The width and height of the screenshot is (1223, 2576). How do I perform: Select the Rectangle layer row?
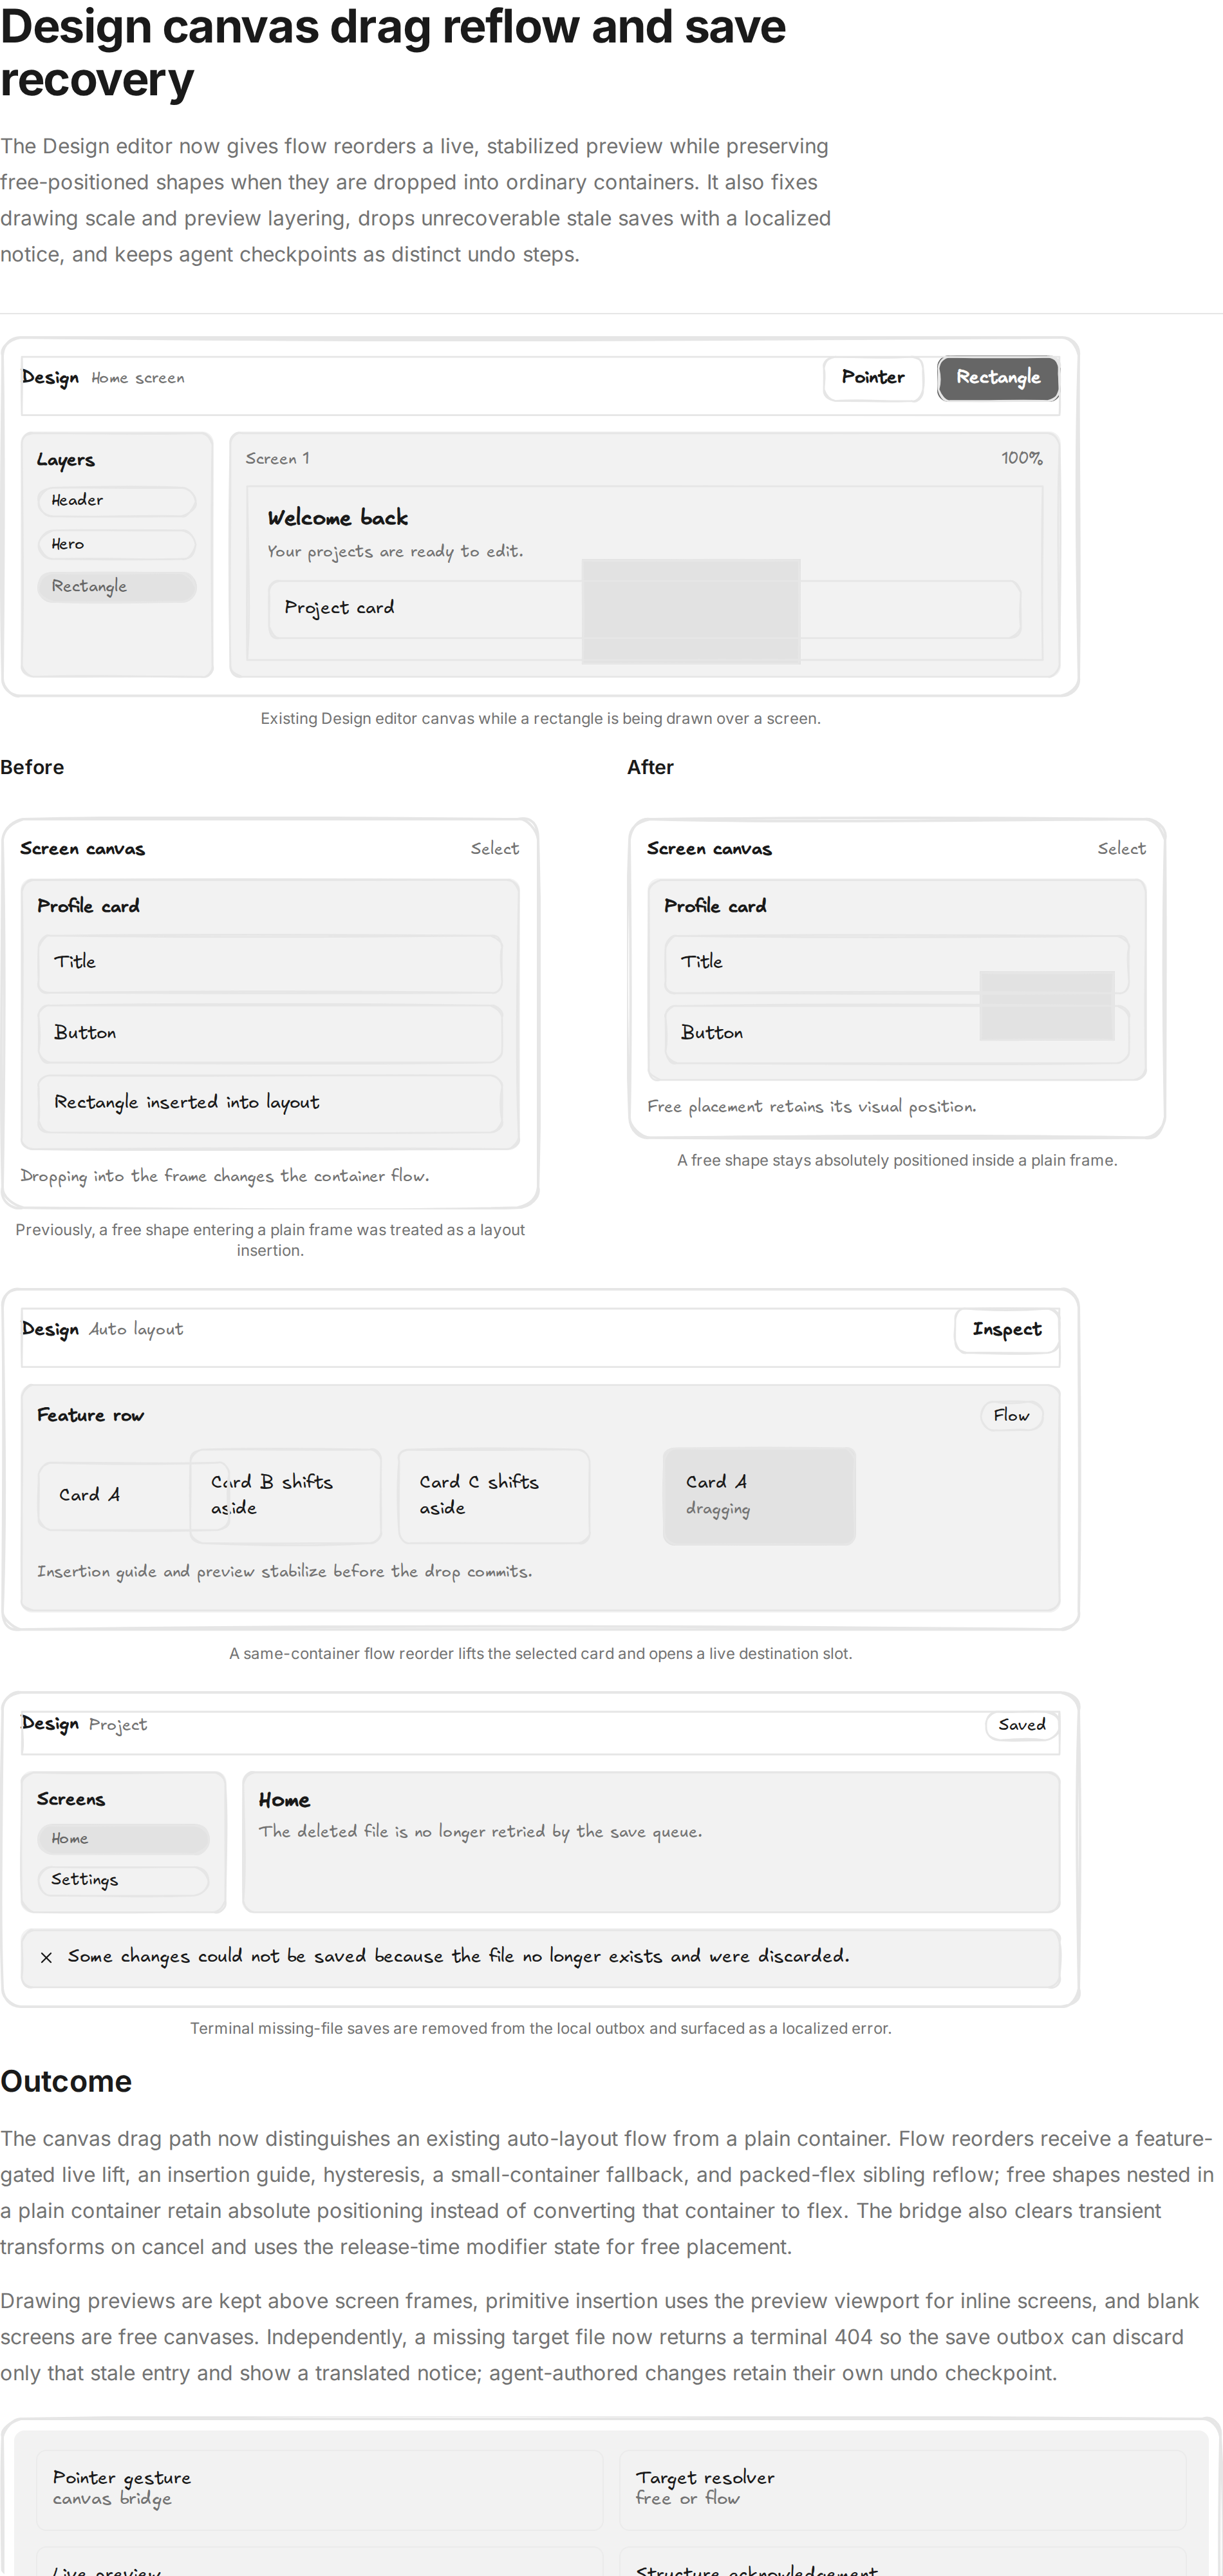click(117, 587)
